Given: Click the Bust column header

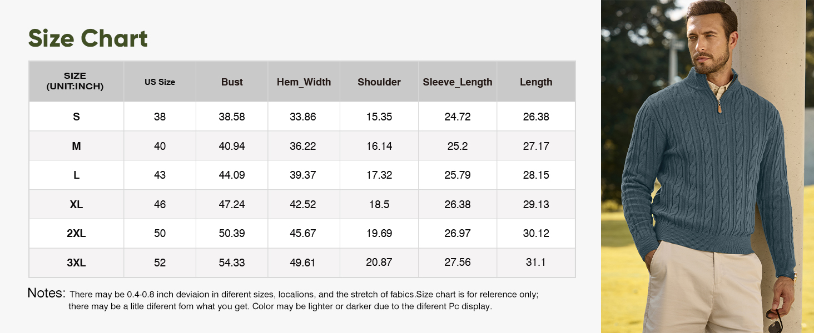Looking at the screenshot, I should [x=232, y=82].
